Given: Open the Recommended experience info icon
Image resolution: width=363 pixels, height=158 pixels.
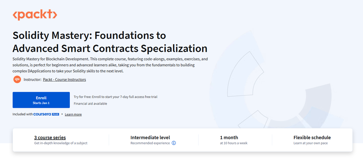Looking at the screenshot, I should [174, 143].
